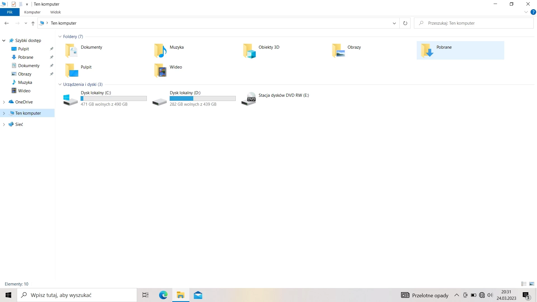
Task: Open Task View on the taskbar
Action: click(145, 295)
